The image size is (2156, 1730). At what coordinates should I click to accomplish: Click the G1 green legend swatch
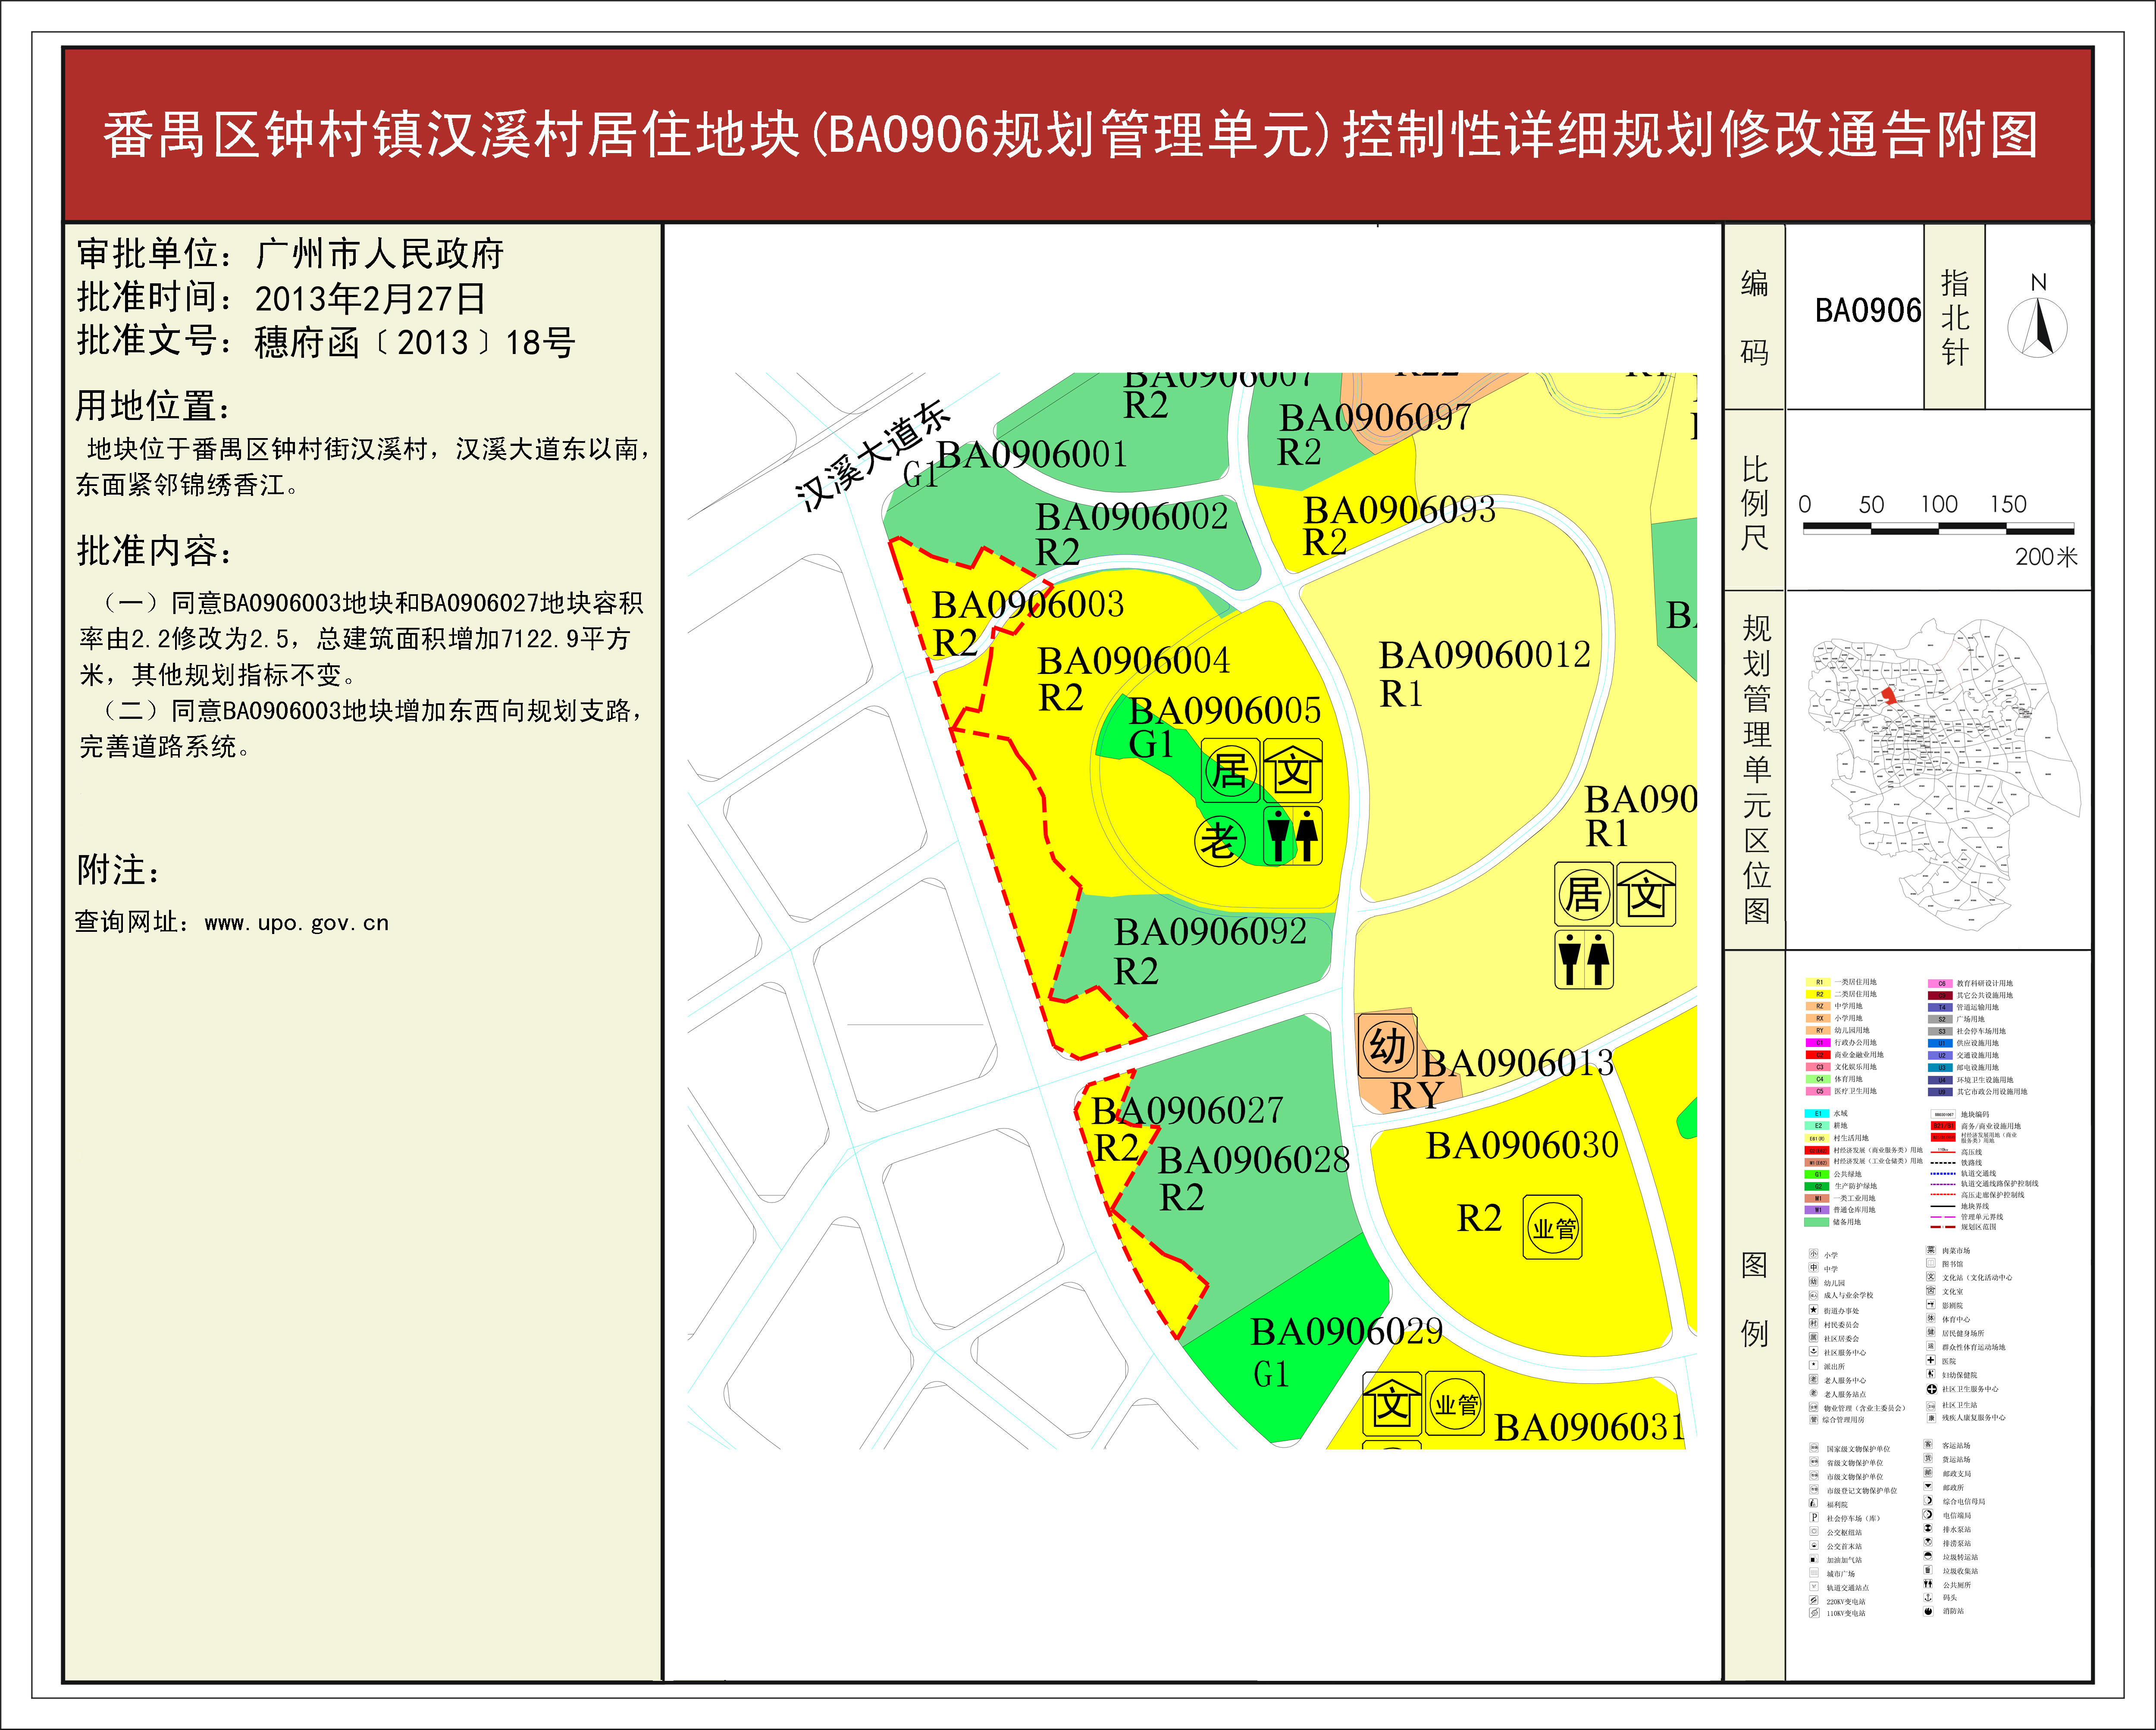pos(1818,1174)
